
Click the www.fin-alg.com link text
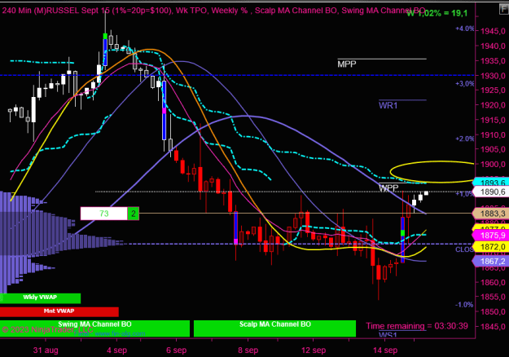[120, 333]
